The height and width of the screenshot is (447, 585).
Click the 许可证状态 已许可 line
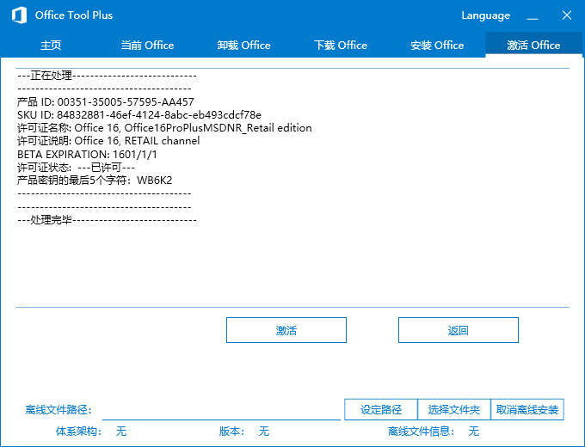pos(76,167)
